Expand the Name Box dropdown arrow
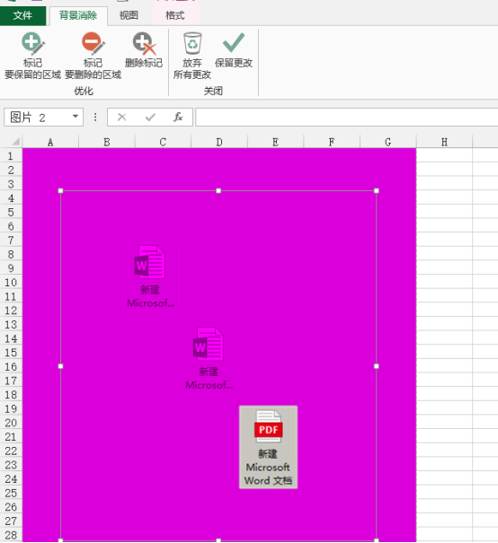 pyautogui.click(x=75, y=117)
